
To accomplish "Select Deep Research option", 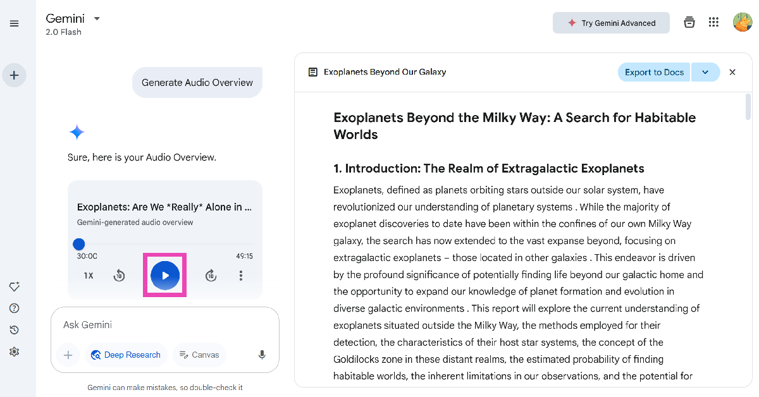I will tap(126, 355).
